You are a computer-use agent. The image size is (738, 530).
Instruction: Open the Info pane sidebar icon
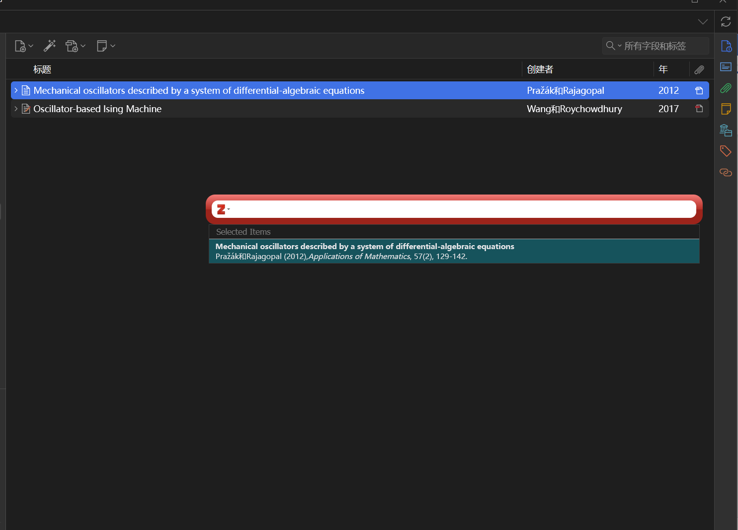coord(726,46)
